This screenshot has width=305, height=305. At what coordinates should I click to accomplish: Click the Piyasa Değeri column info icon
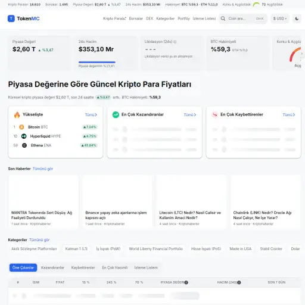coord(186,282)
